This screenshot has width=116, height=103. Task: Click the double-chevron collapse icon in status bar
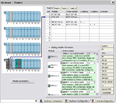click(x=36, y=101)
